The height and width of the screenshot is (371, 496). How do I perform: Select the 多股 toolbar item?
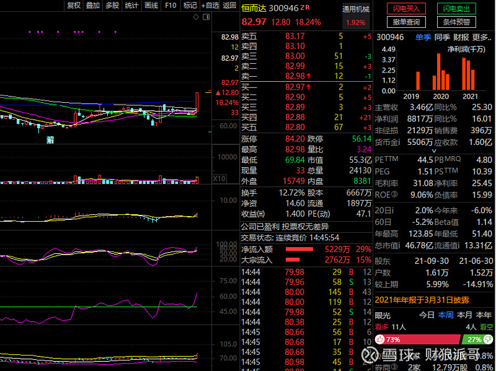tap(112, 6)
